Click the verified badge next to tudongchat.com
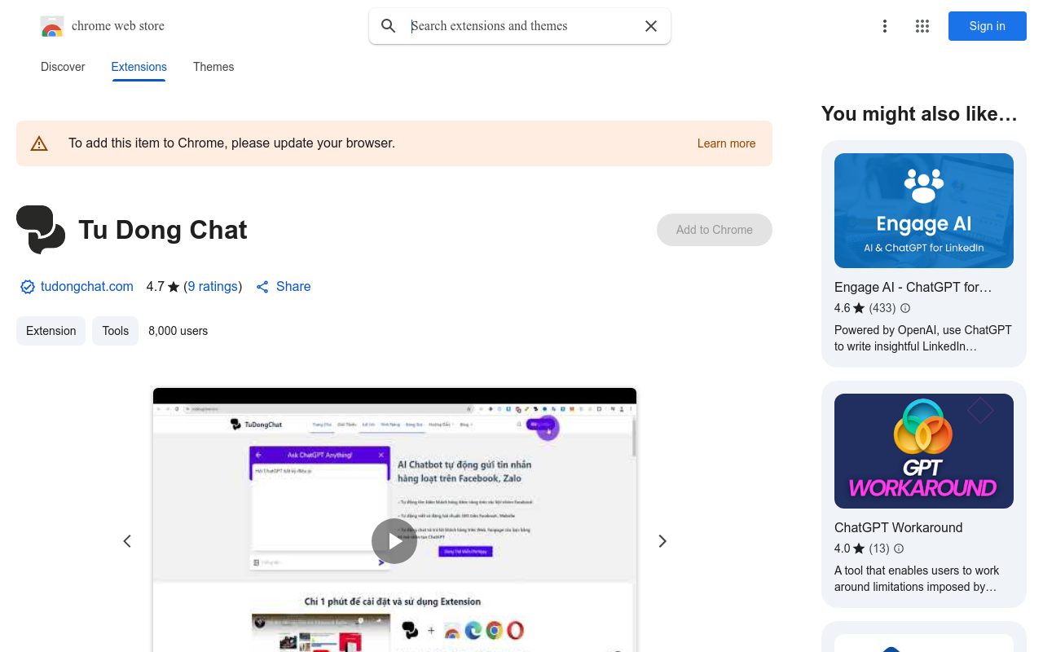 28,287
